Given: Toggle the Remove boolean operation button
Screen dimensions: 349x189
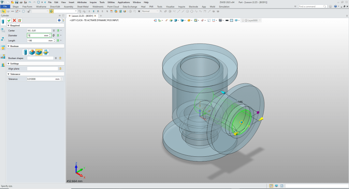Looking at the screenshot, I should tap(39, 52).
